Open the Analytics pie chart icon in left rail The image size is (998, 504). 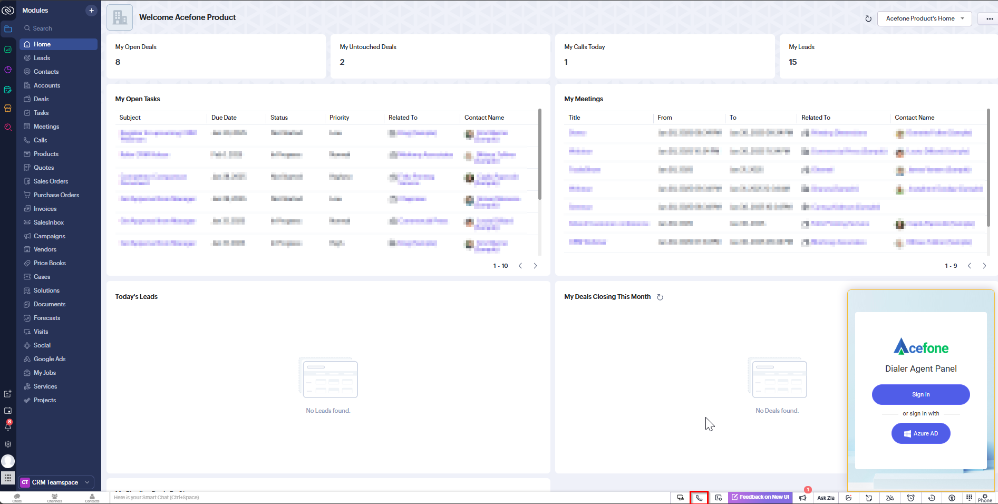pyautogui.click(x=8, y=70)
